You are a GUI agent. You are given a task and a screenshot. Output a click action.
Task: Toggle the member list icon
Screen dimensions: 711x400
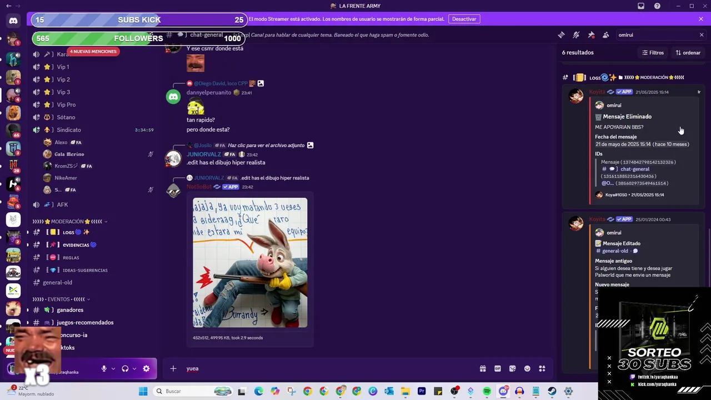coord(606,35)
